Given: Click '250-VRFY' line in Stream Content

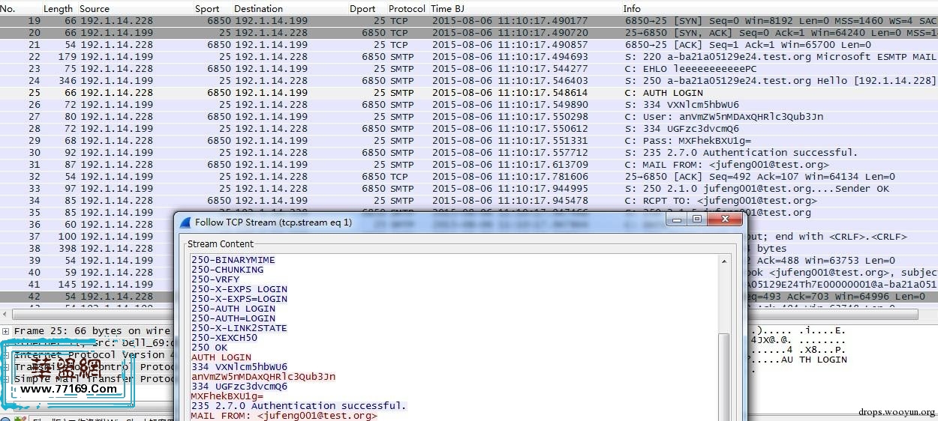Looking at the screenshot, I should point(215,279).
